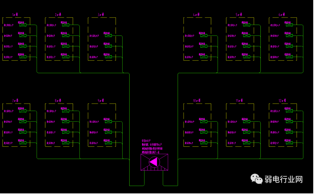Viewport: 314px width, 195px height.
Task: Select the first floor-range text in building 1#
Action: click(x=8, y=25)
